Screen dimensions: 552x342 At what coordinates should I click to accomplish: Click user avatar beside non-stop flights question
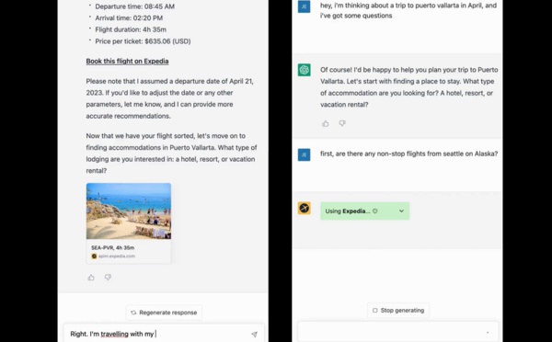click(305, 154)
